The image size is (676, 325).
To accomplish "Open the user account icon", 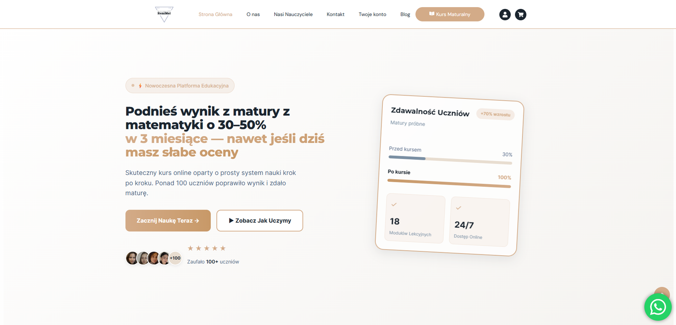I will point(505,15).
